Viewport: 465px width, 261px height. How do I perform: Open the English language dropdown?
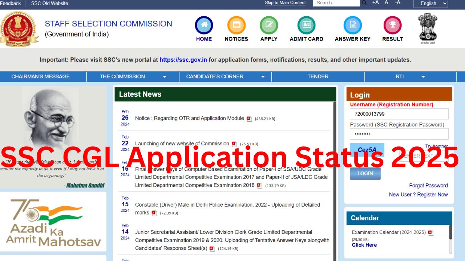coord(431,3)
